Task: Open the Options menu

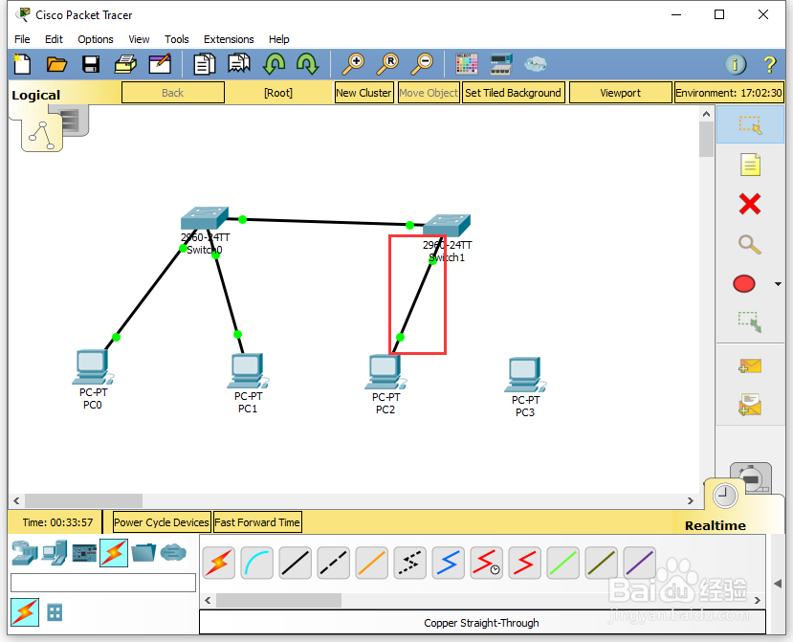Action: point(95,39)
